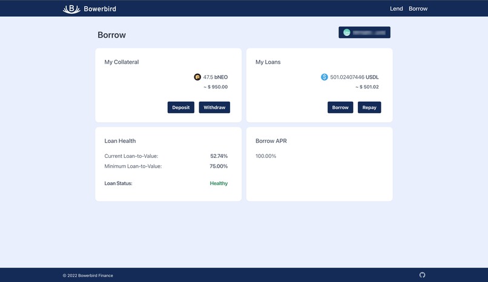Click the Minimum Loan-to-Value label

(133, 166)
